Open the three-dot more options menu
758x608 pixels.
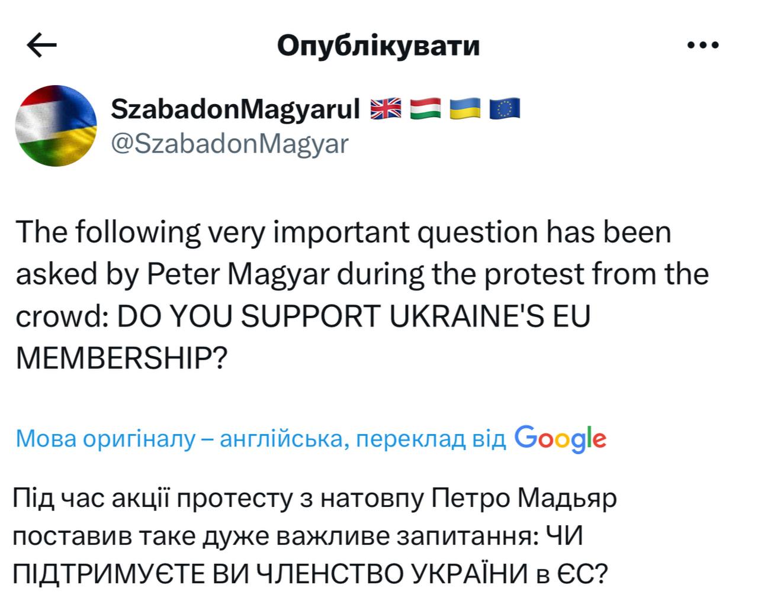pyautogui.click(x=703, y=45)
